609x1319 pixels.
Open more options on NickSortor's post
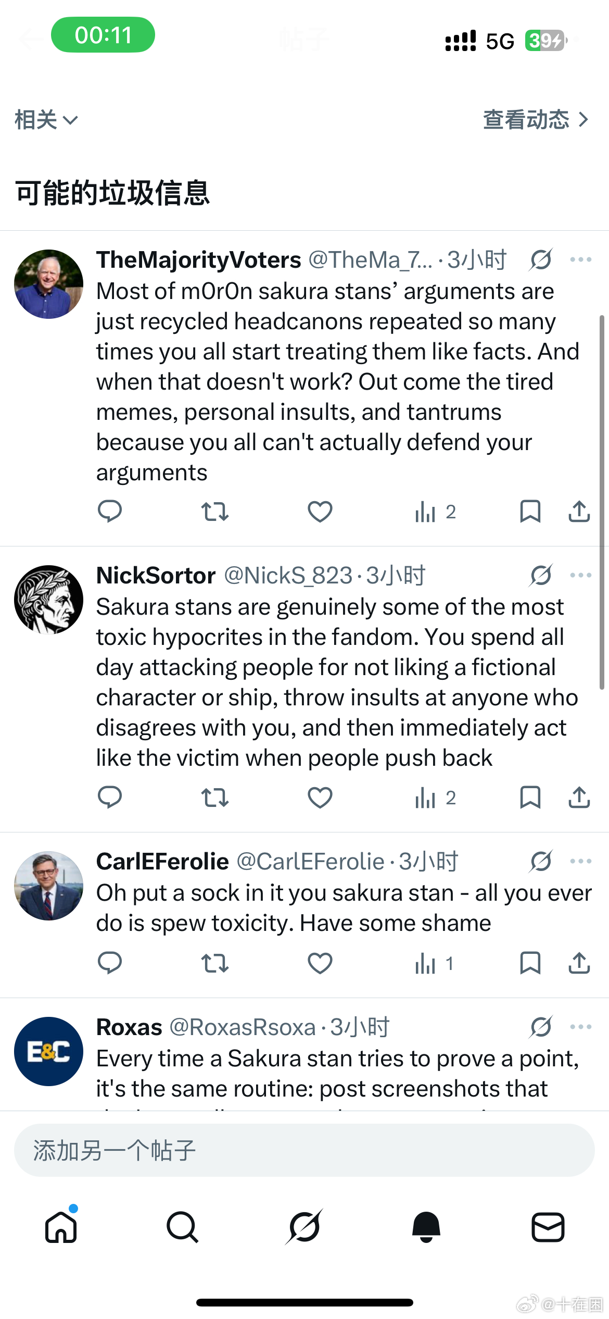pos(580,575)
